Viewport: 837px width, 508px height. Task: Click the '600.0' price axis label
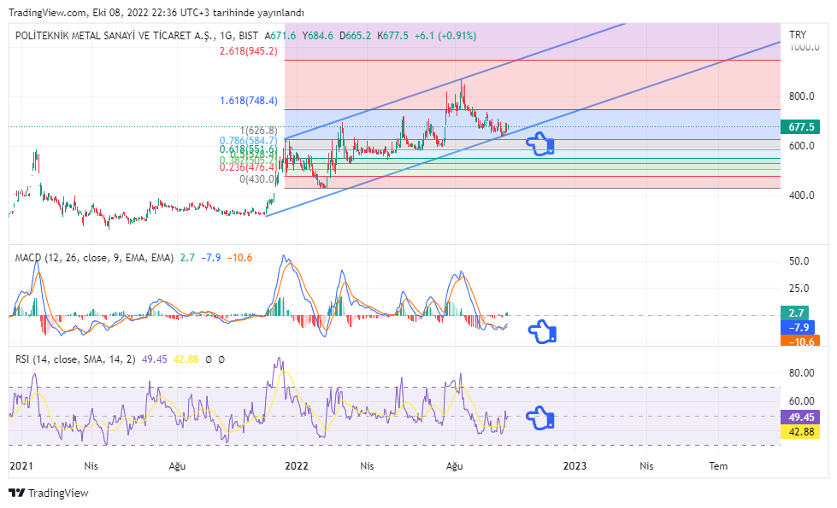coord(802,146)
